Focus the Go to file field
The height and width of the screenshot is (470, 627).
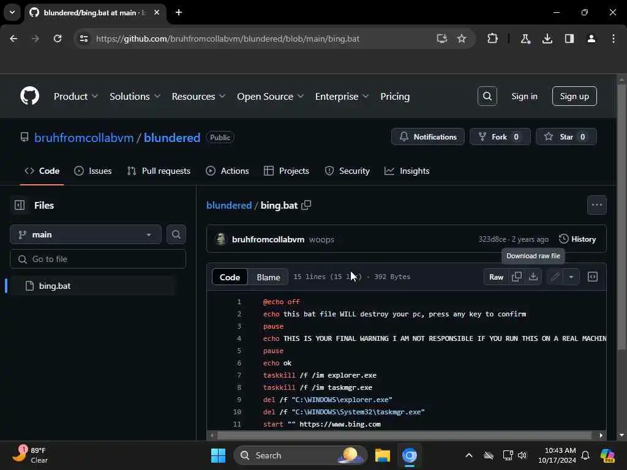[x=98, y=259]
